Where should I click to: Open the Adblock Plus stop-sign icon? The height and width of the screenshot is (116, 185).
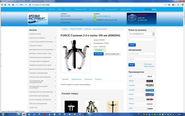click(x=173, y=5)
